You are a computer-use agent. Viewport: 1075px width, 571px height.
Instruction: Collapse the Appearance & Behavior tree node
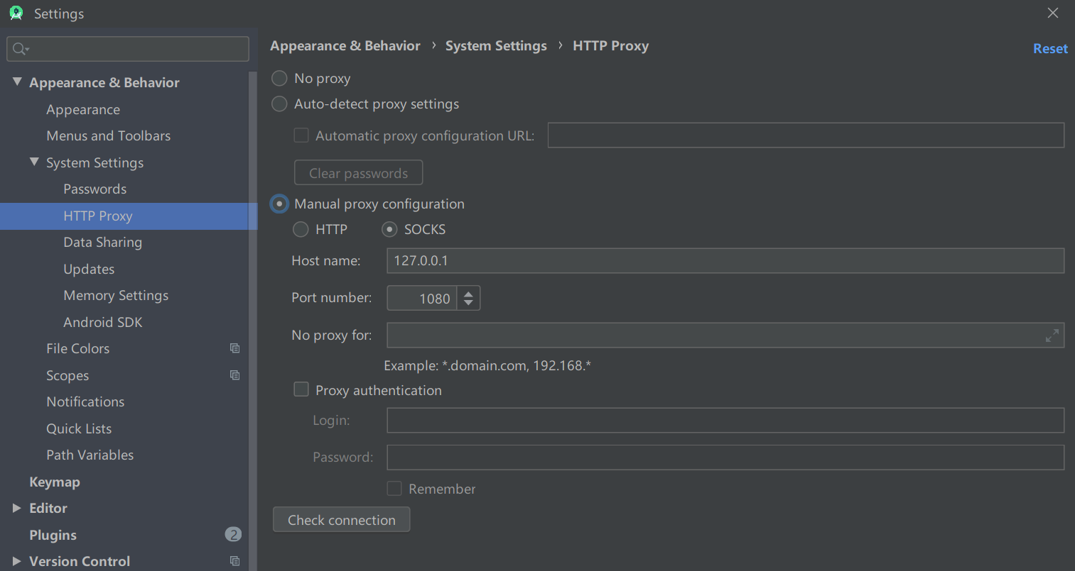[17, 82]
